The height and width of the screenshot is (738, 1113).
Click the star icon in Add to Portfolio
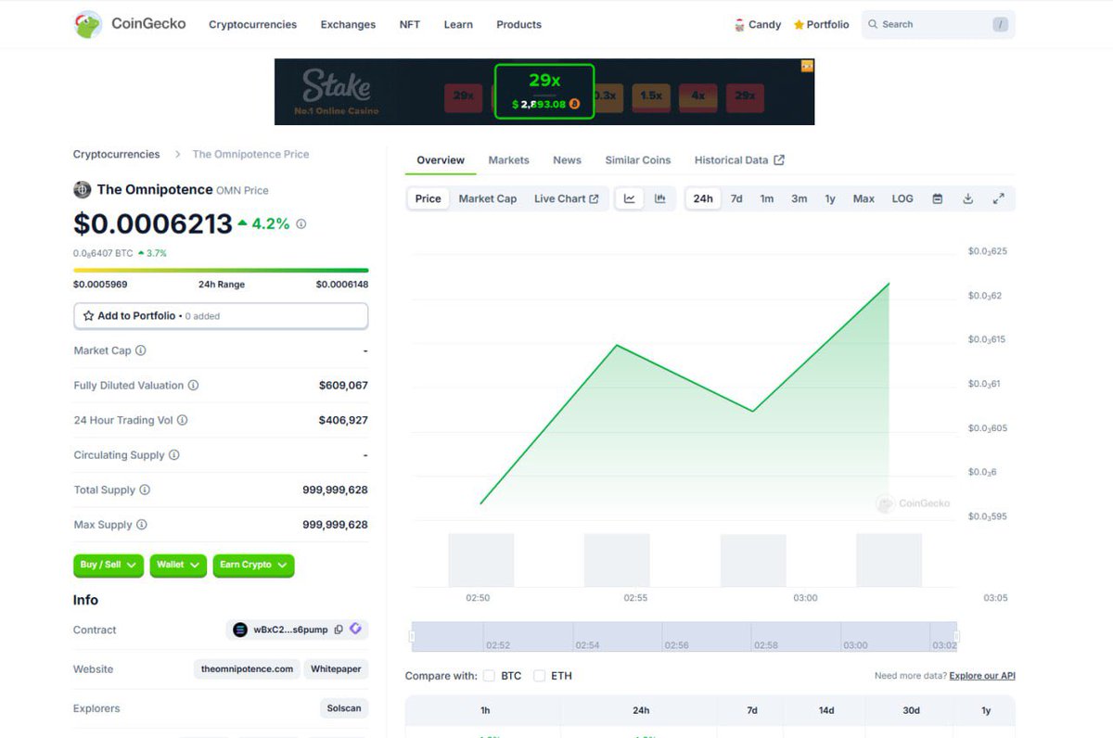coord(88,316)
